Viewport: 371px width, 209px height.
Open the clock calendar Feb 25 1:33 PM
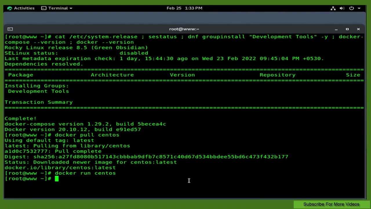pyautogui.click(x=184, y=8)
